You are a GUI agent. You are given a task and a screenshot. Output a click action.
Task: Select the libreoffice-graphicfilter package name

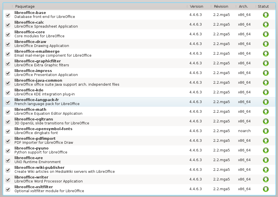click(38, 61)
